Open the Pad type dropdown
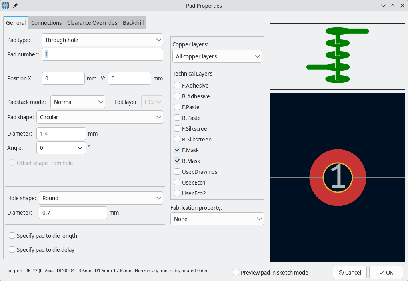This screenshot has height=281, width=408. click(x=102, y=40)
